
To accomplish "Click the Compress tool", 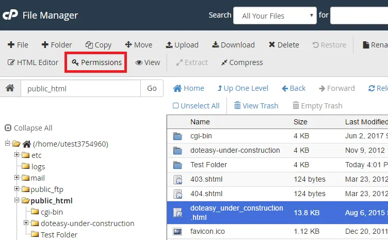I will (x=241, y=62).
